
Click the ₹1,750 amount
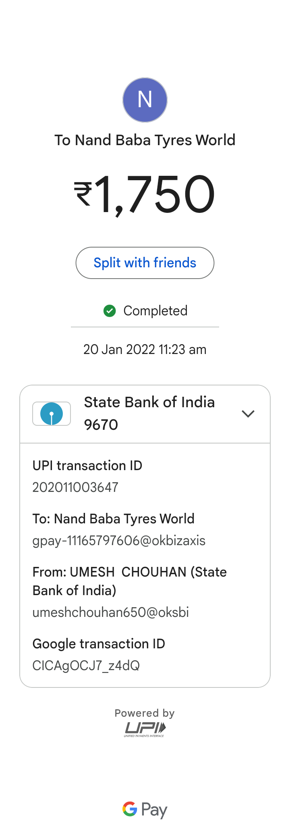(145, 194)
